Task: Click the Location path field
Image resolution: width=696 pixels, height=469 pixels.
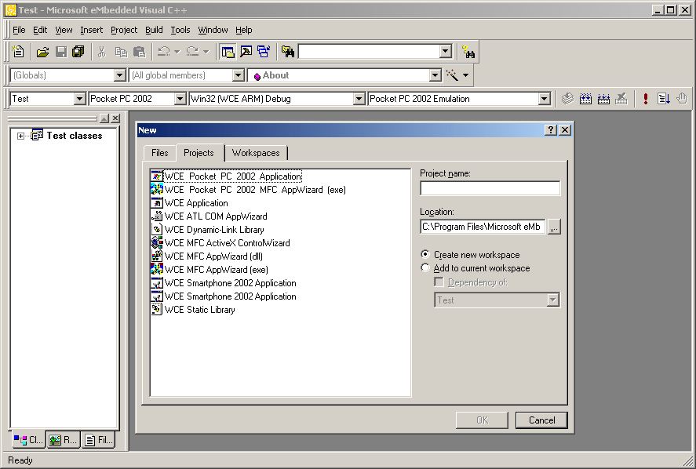Action: click(483, 227)
